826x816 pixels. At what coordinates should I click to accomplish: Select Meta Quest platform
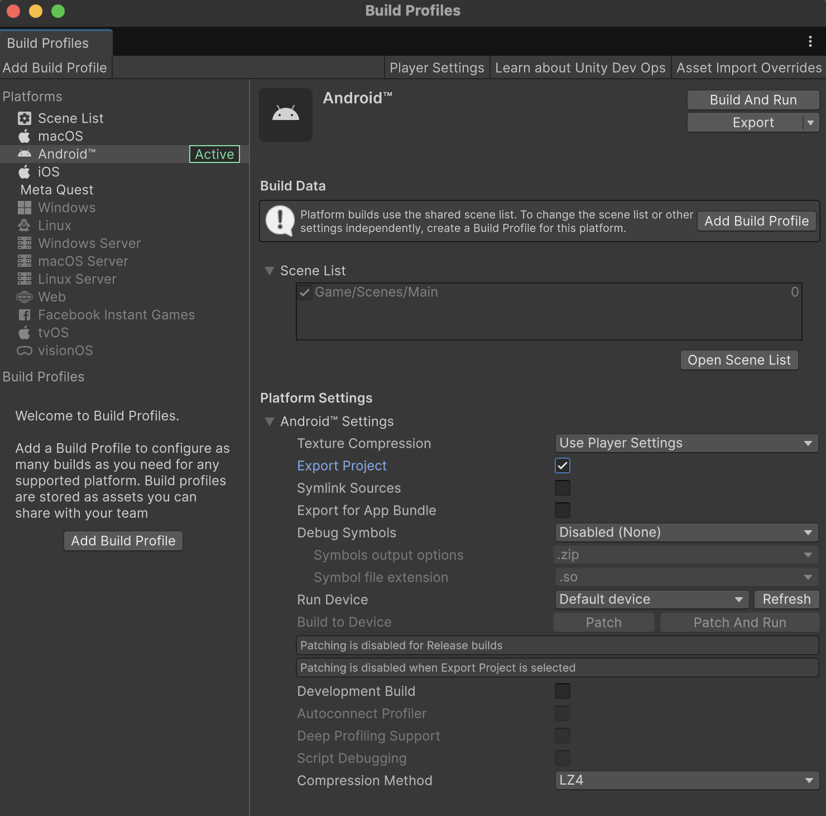coord(124,190)
